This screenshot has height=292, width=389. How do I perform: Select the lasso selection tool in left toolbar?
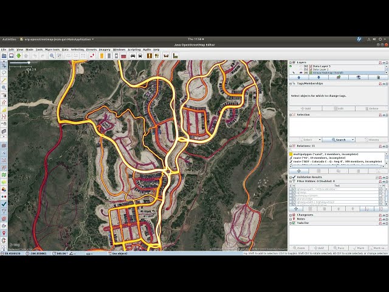click(x=4, y=73)
